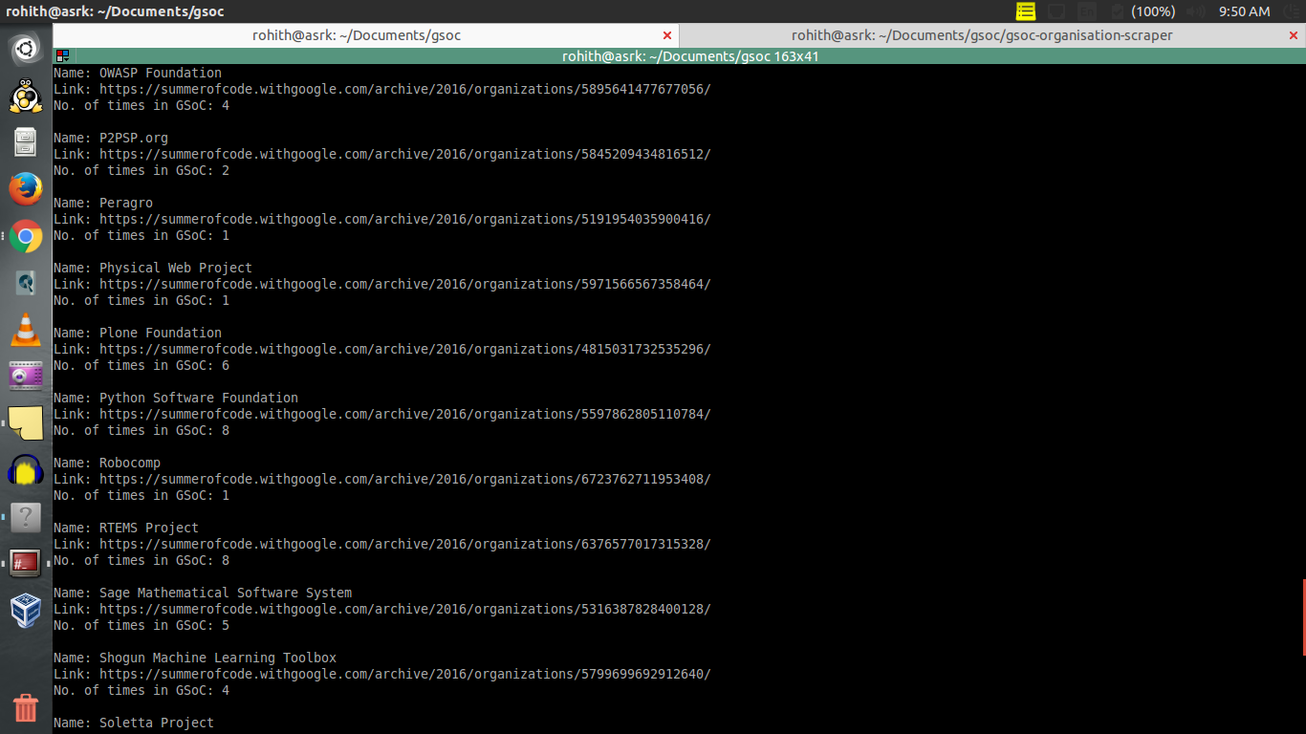1306x734 pixels.
Task: Open the network indicator in top panel
Action: pyautogui.click(x=1056, y=11)
